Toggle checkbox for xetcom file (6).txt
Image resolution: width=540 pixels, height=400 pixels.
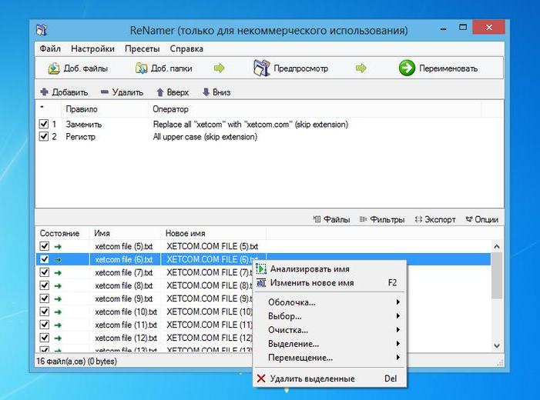(45, 259)
